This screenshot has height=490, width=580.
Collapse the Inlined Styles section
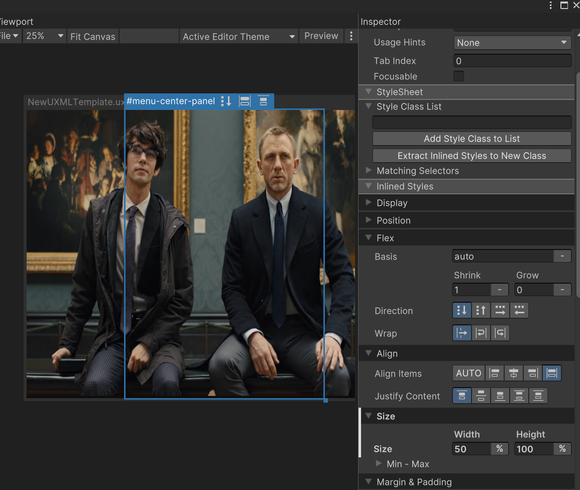369,186
